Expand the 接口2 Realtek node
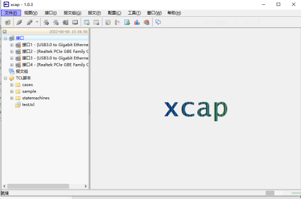This screenshot has width=301, height=199. (12, 52)
